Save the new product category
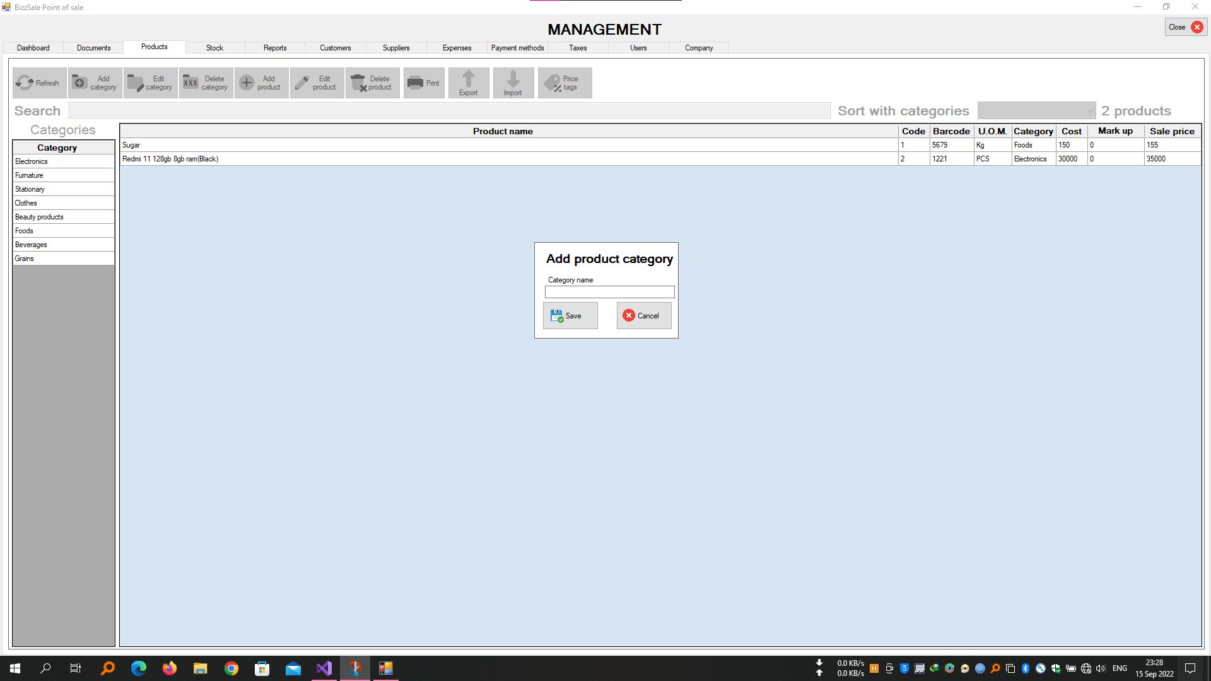 pos(570,315)
